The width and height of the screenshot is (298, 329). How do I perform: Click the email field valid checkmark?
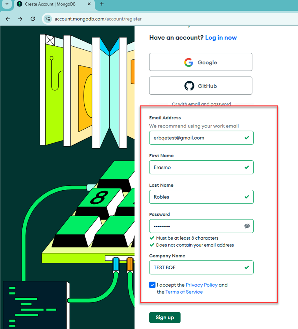coord(247,138)
